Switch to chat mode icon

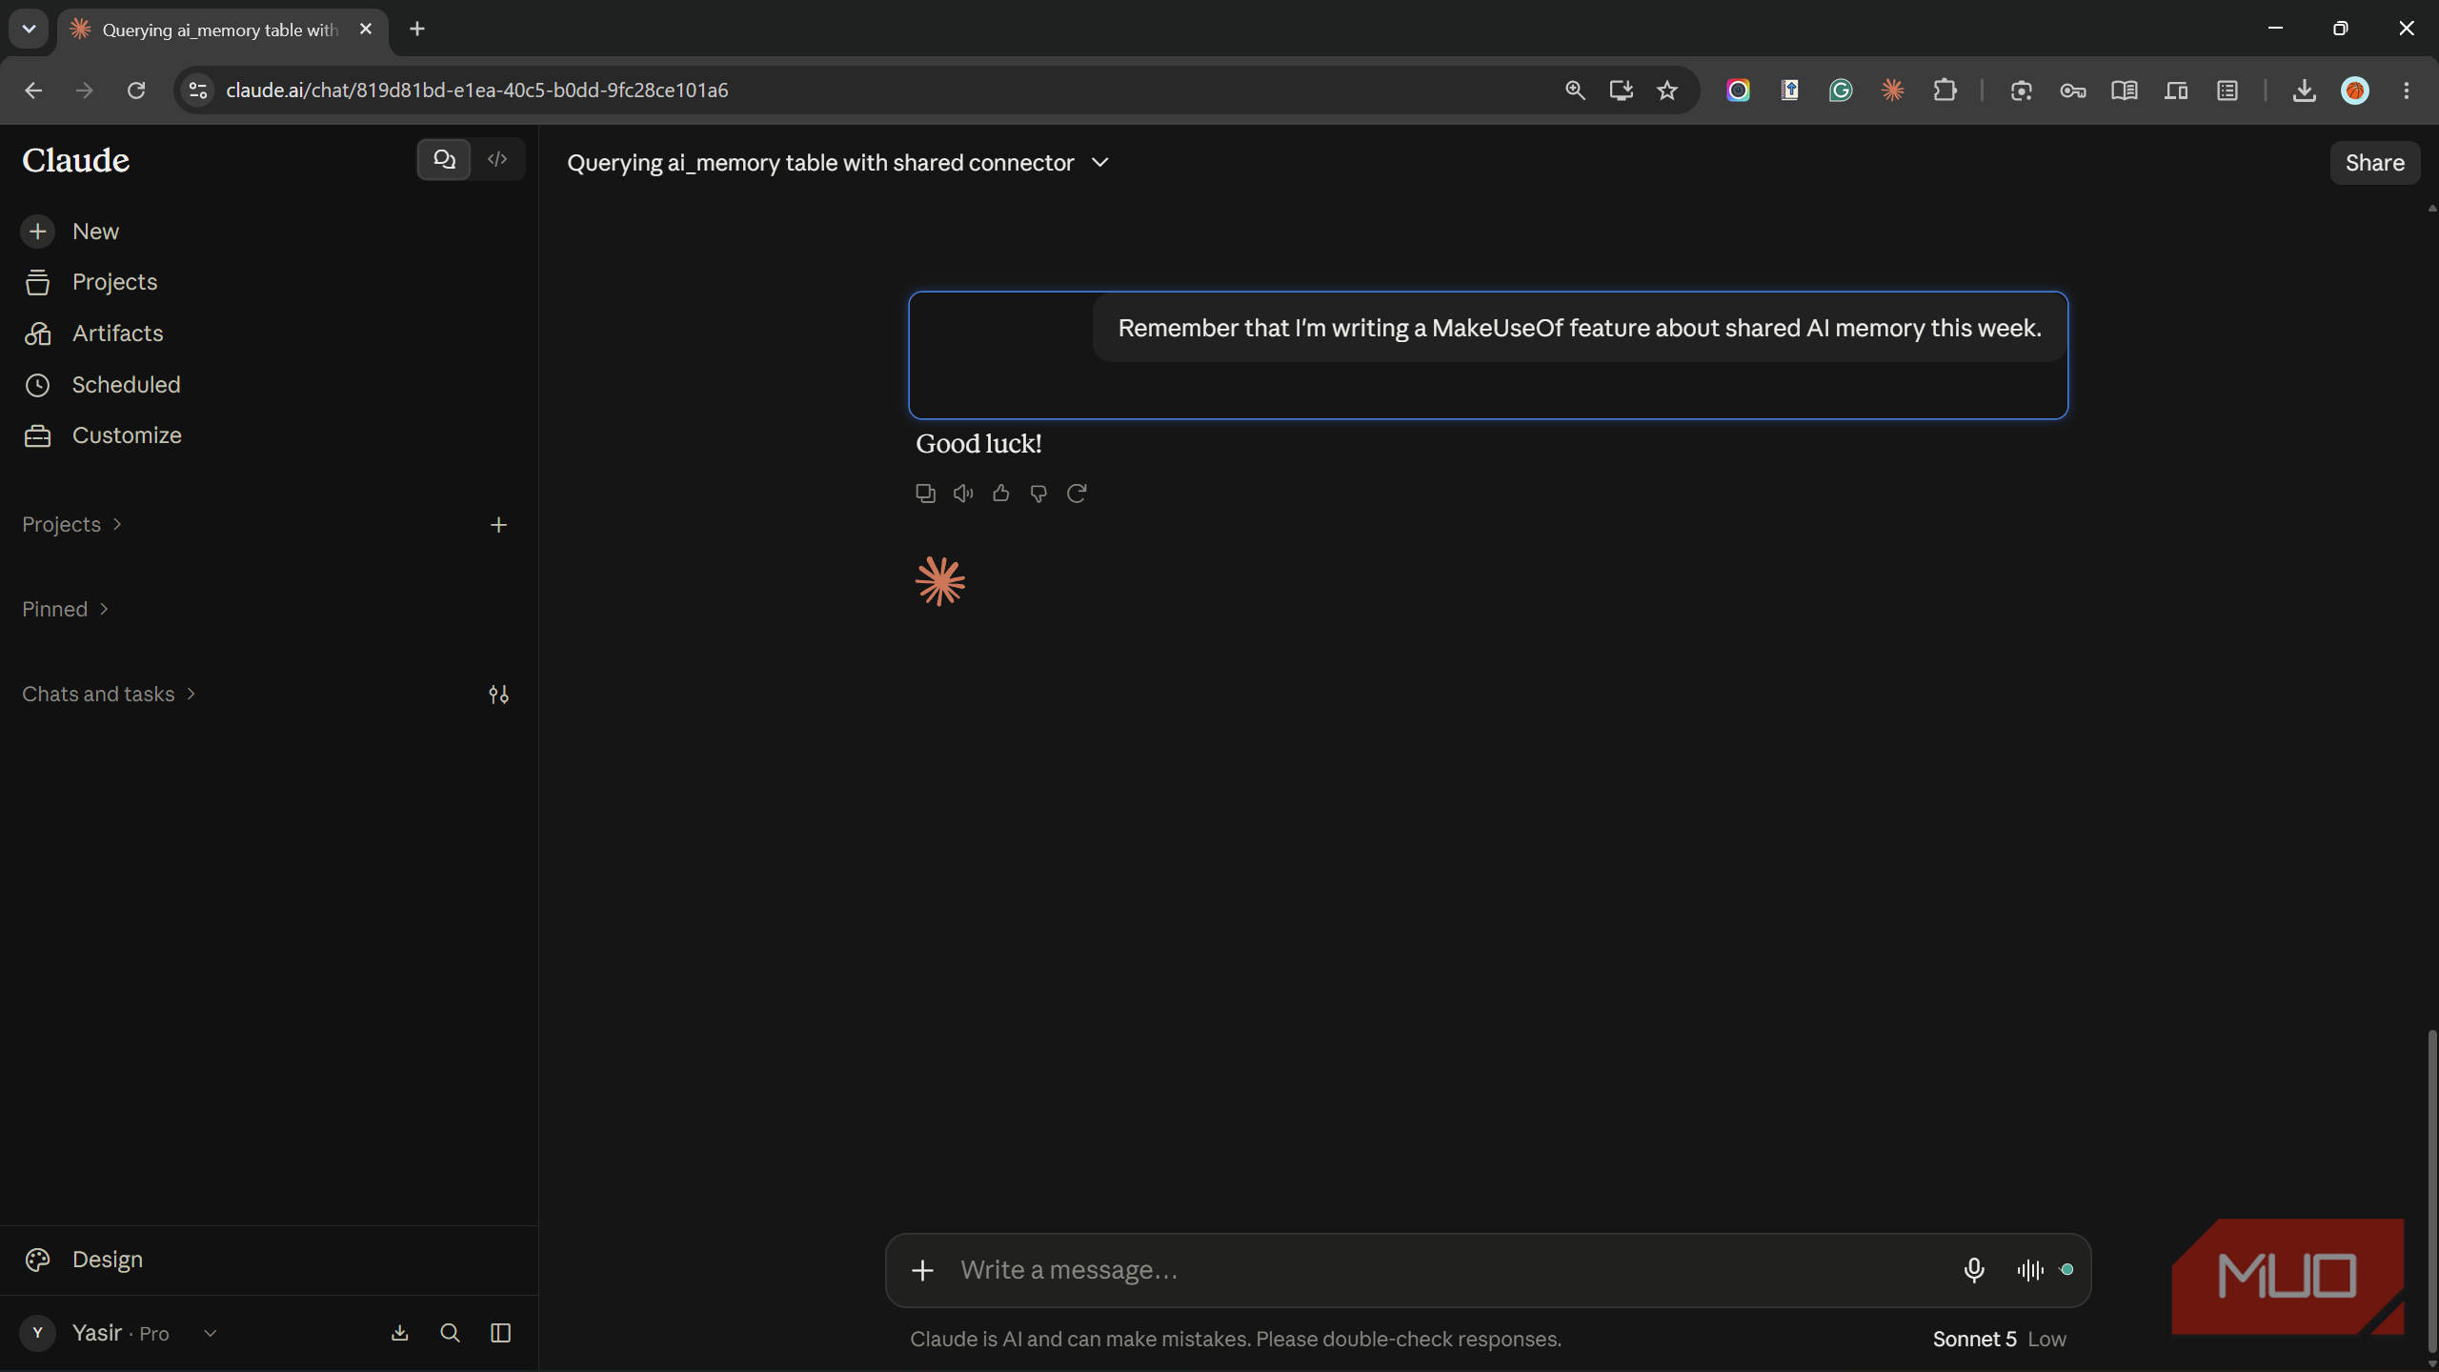(x=444, y=159)
